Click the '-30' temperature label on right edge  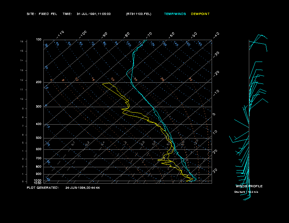point(216,54)
